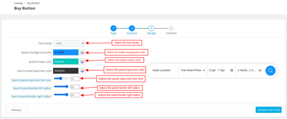Viewport: 287px width, 119px height.
Task: Click the font size value field 14
Action: [75, 79]
